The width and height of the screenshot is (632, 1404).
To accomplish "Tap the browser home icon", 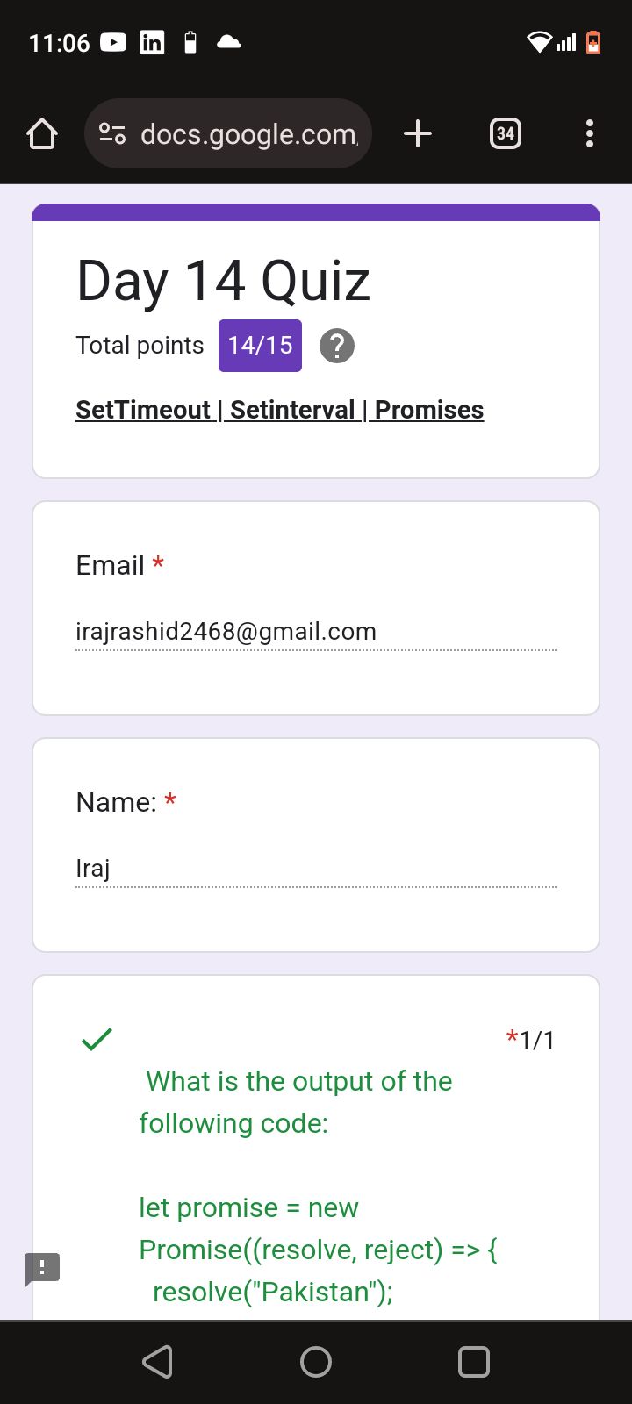I will pos(42,133).
